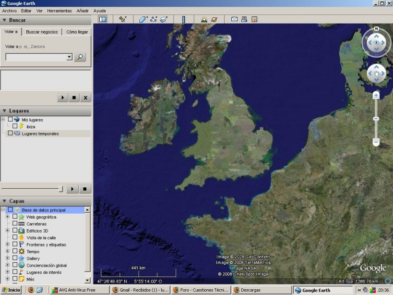
Task: Launch Firefox from the quick launch bar
Action: coord(31,290)
